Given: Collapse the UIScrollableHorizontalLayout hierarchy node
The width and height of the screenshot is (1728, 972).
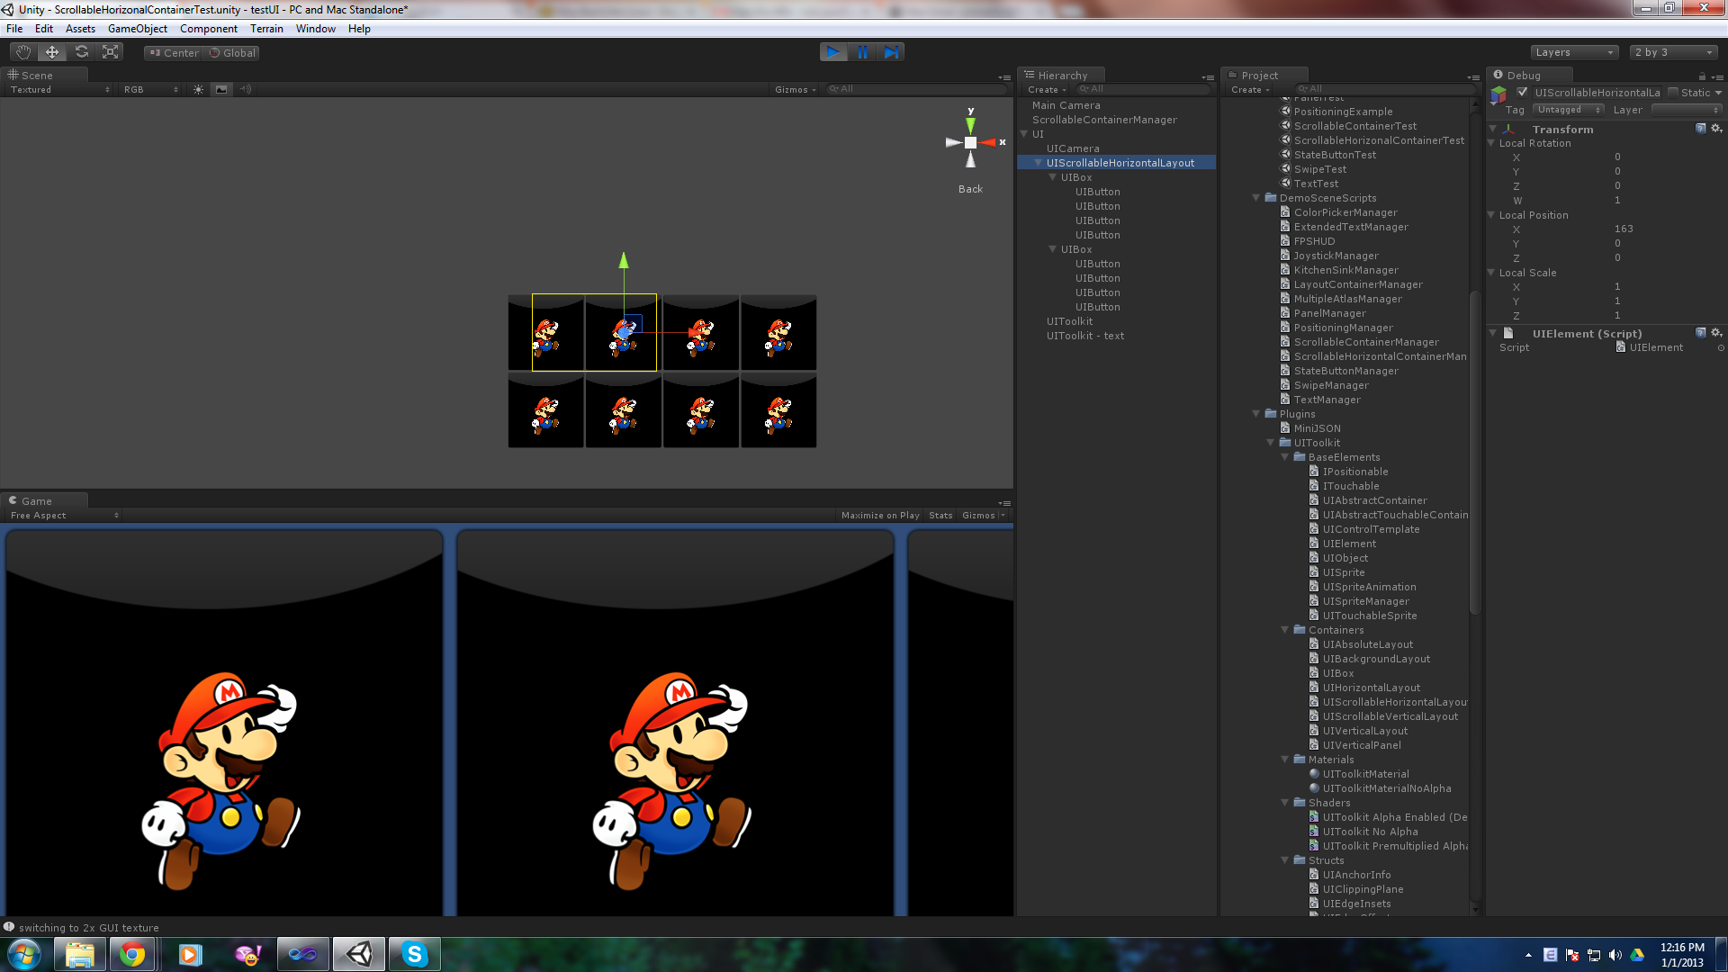Looking at the screenshot, I should (x=1039, y=163).
